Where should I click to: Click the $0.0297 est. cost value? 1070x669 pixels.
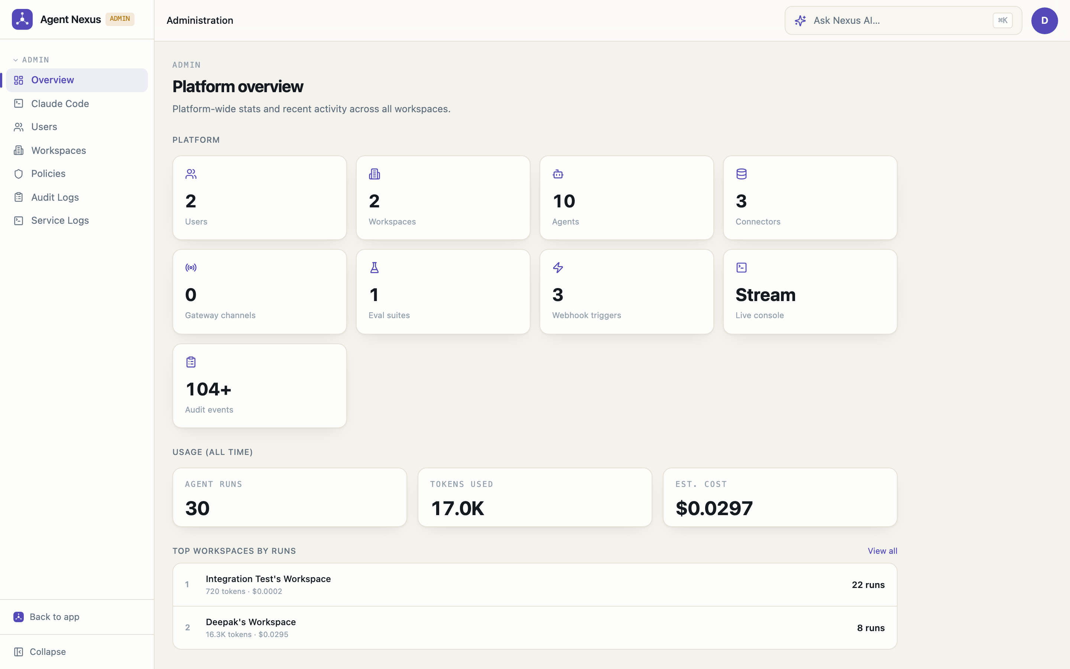click(714, 508)
